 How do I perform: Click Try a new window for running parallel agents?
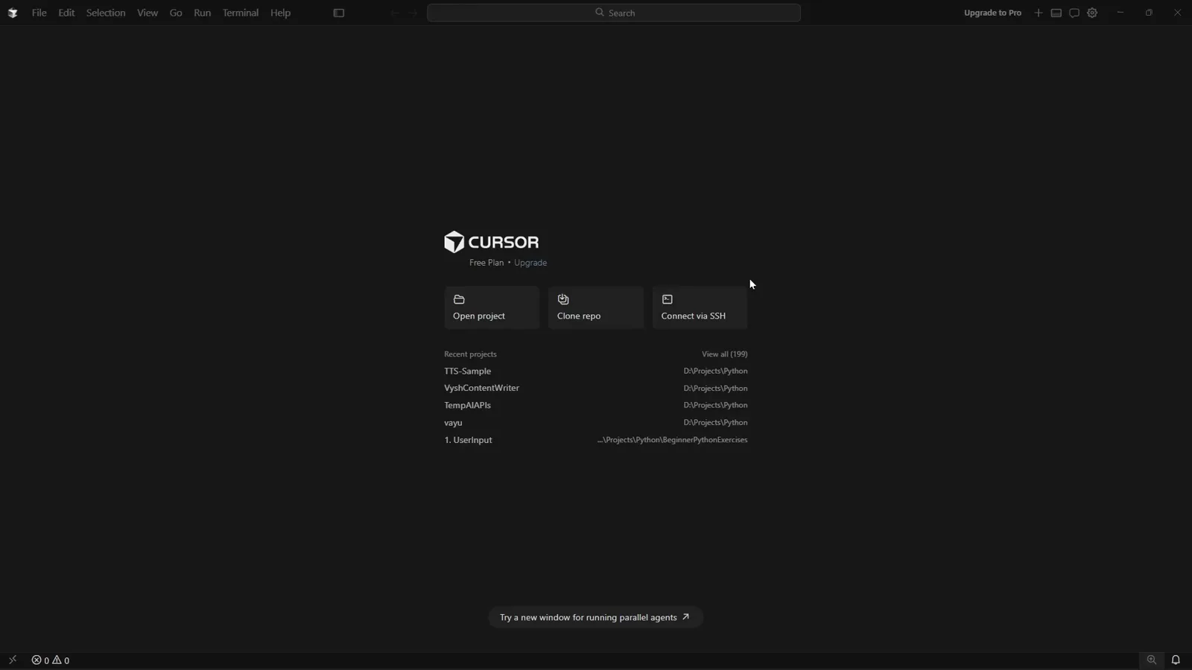click(596, 617)
